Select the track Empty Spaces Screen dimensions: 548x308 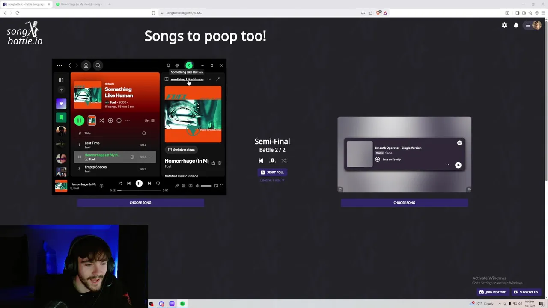point(95,167)
